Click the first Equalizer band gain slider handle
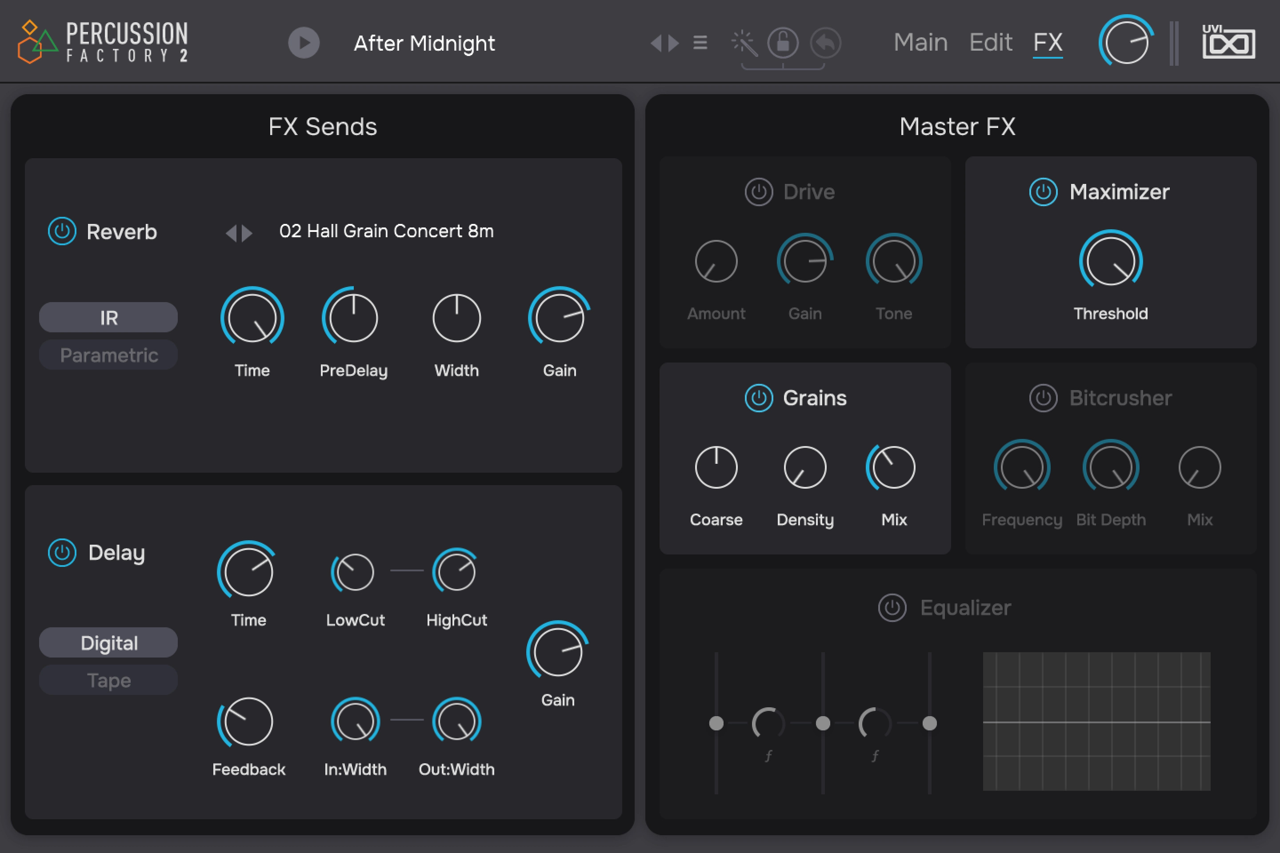Viewport: 1280px width, 853px height. pyautogui.click(x=716, y=723)
